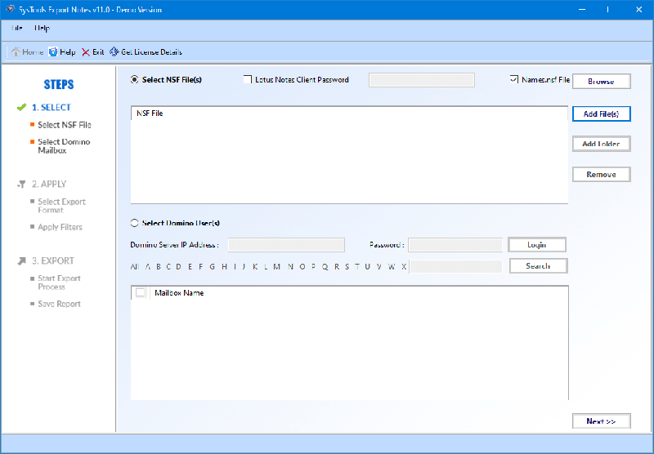Open Get License Details
The image size is (654, 454).
point(146,52)
